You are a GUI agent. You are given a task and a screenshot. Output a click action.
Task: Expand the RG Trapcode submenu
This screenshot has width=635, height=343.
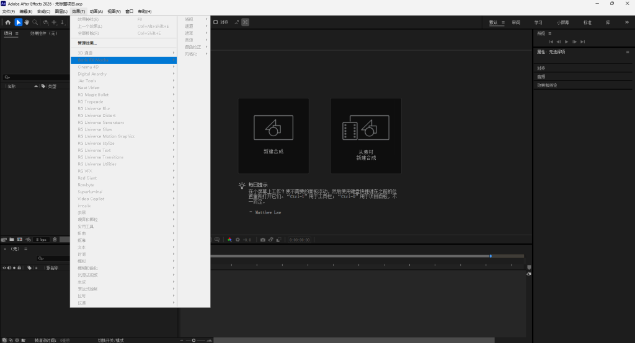tap(123, 102)
